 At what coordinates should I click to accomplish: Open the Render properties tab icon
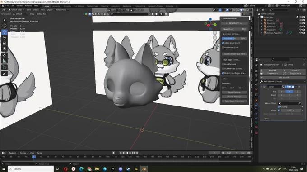click(x=256, y=71)
